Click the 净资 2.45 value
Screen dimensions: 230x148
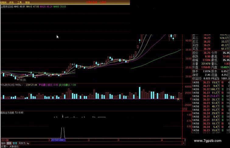pyautogui.click(x=208, y=75)
